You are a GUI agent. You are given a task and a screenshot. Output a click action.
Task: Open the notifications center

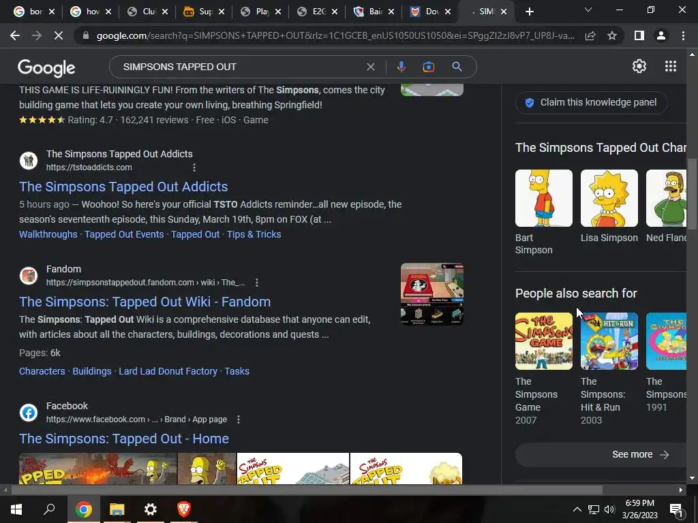pyautogui.click(x=677, y=509)
